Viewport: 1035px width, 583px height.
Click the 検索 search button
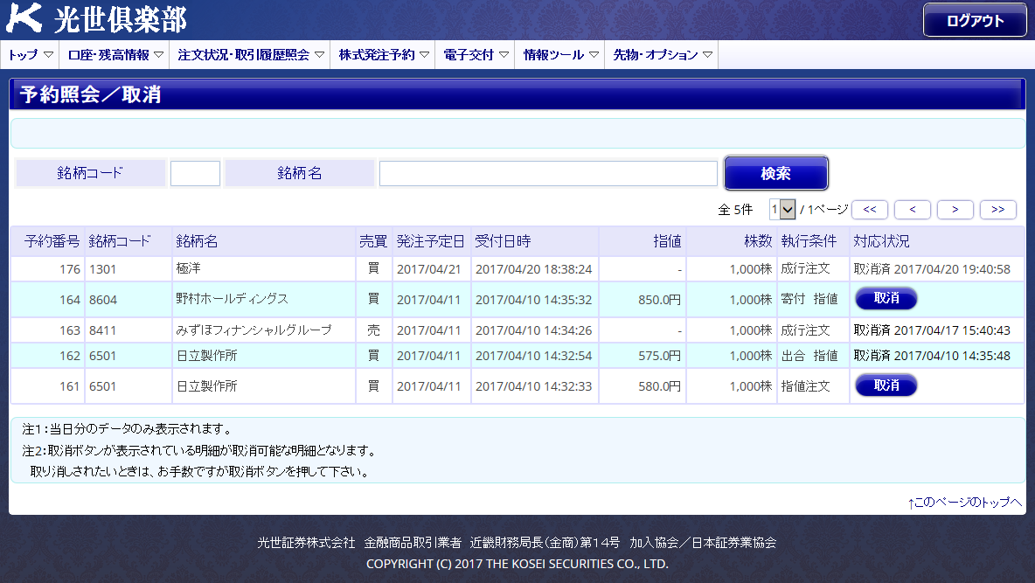775,174
